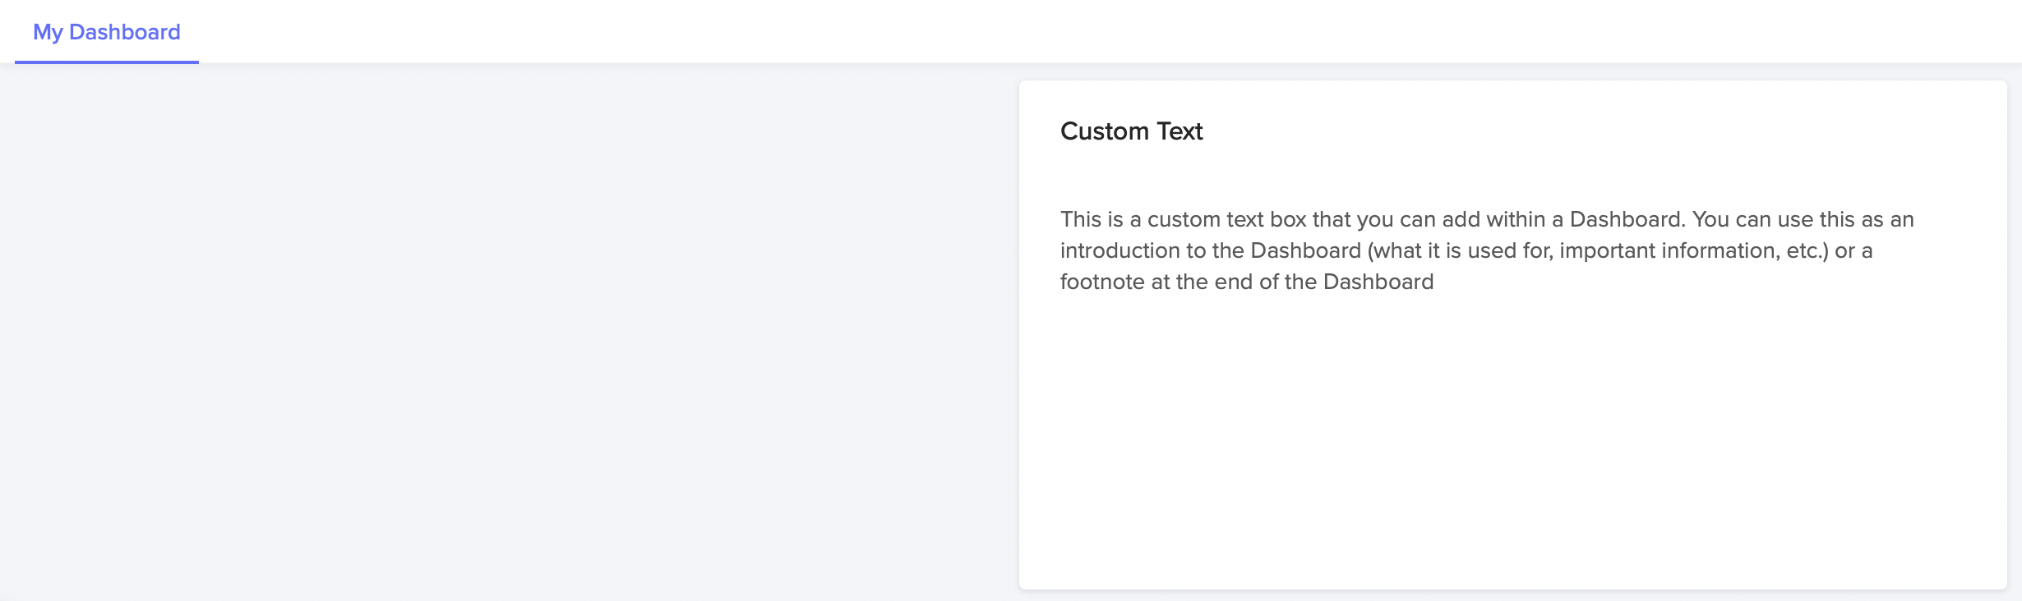This screenshot has height=601, width=2022.
Task: Click the empty header bar beside the tab
Action: (x=1110, y=31)
